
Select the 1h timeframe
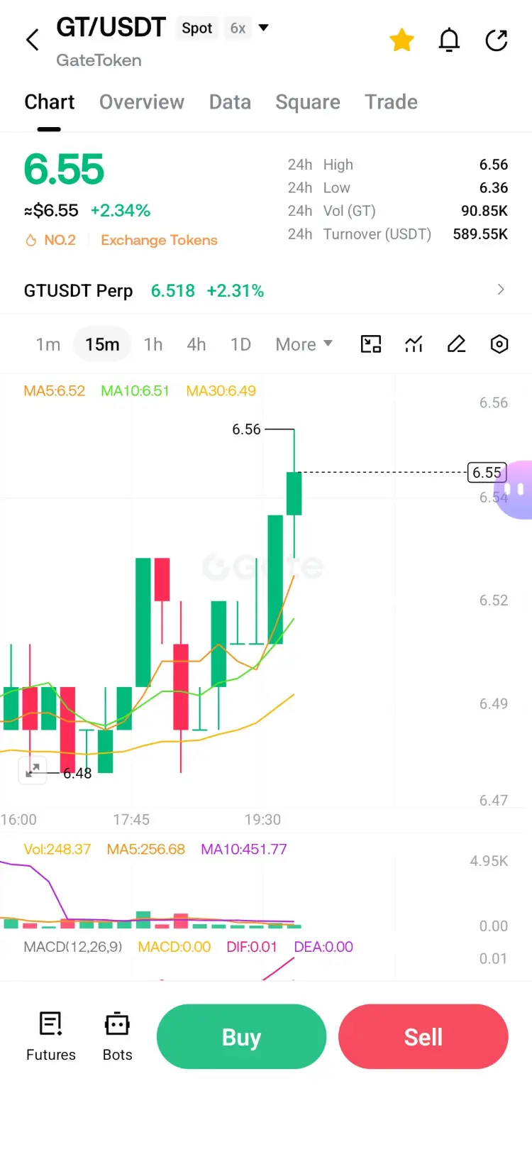pos(153,344)
